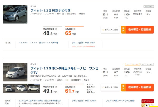Screen dimensions: 158x107
Task: Open listing フィット 1.3 G ホンダ純正メモリーナビ ワンセグTV
Action: 64,70
